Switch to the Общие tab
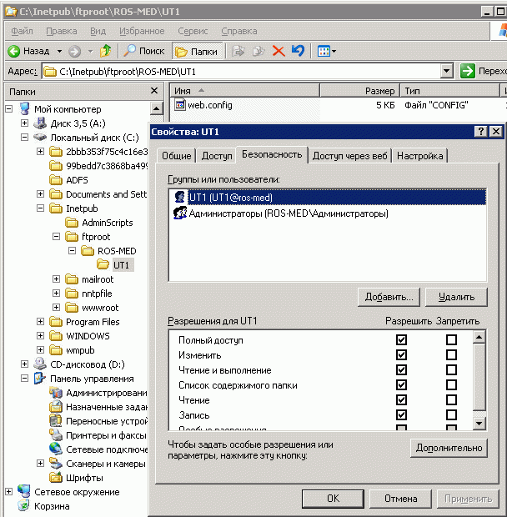This screenshot has width=507, height=517. click(176, 156)
